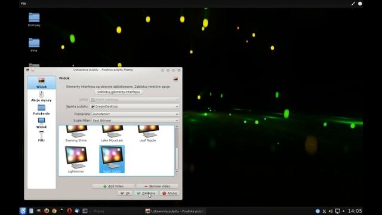Click Add Video button
The image size is (382, 215).
(x=113, y=186)
